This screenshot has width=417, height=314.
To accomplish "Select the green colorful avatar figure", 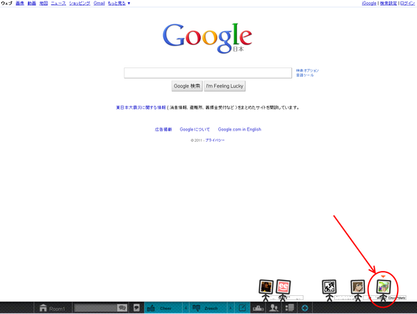I will 383,290.
